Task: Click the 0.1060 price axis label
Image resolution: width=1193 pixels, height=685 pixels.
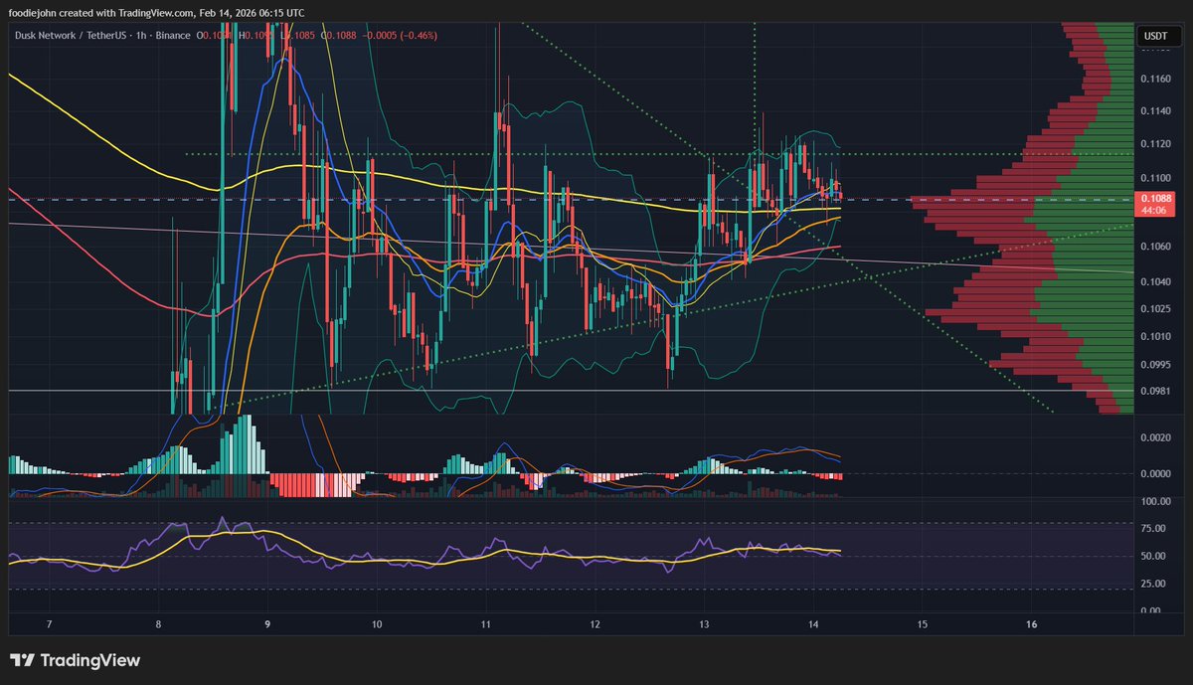Action: [x=1155, y=247]
